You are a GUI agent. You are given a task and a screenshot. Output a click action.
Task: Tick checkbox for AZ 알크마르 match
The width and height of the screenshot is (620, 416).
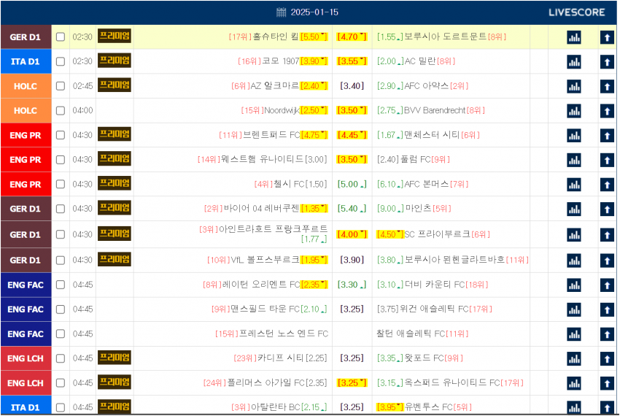[61, 86]
